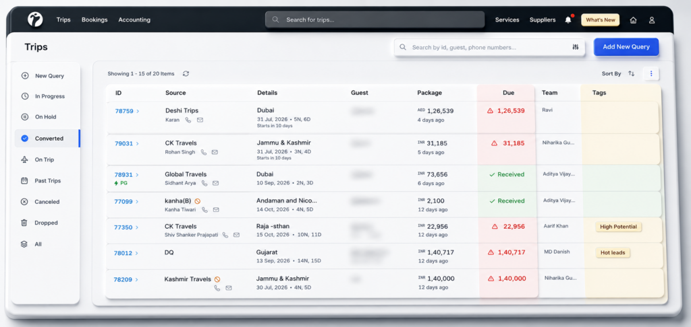Open the notifications bell icon
The height and width of the screenshot is (327, 691).
coord(568,20)
